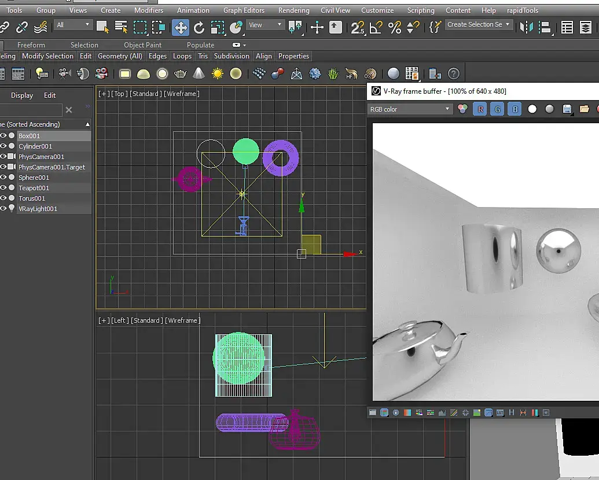599x480 pixels.
Task: Hide Teapot001 using its eye icon
Action: [x=3, y=188]
